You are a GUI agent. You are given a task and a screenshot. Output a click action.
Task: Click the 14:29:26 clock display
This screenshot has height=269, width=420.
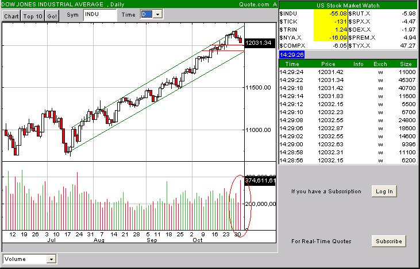click(x=292, y=55)
